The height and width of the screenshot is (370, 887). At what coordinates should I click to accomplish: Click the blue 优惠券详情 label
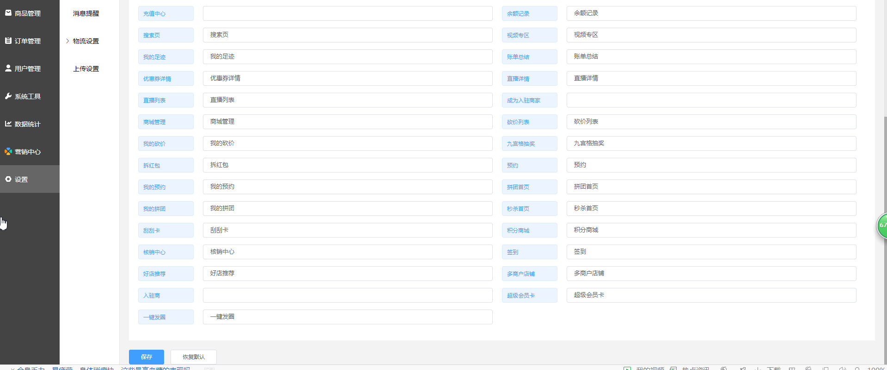pos(166,78)
